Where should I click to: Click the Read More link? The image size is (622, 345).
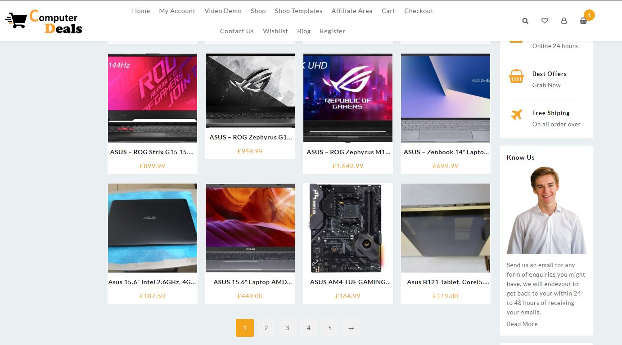click(522, 324)
